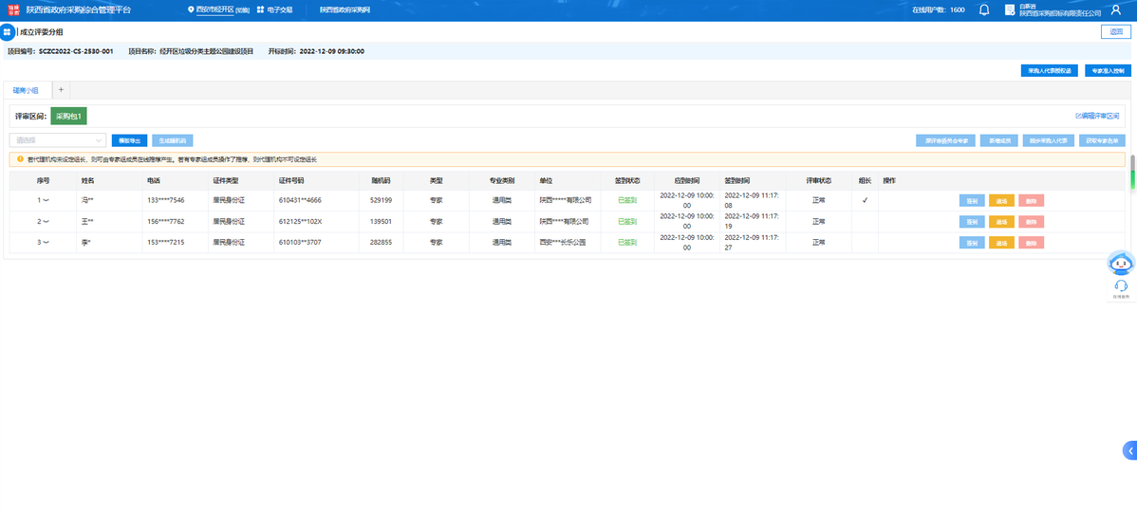Image resolution: width=1137 pixels, height=514 pixels.
Task: Click project number SCZC2022-CS-2530-001
Action: click(75, 51)
